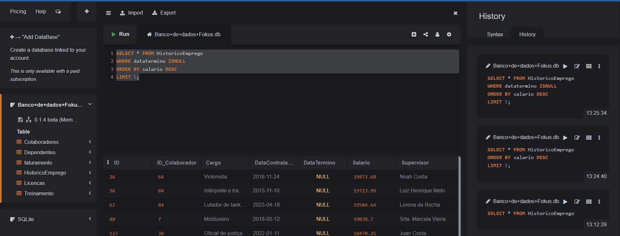620x236 pixels.
Task: Expand the SQLite section chevron
Action: pyautogui.click(x=90, y=219)
